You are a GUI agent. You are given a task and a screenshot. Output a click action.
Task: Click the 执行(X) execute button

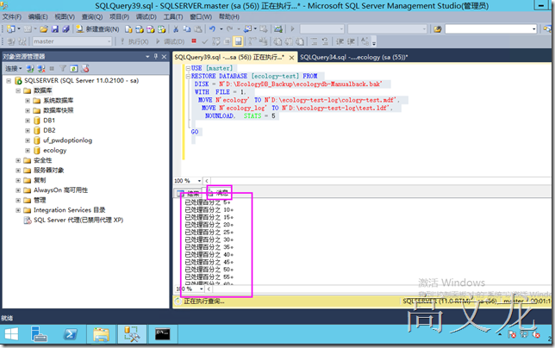tap(134, 41)
